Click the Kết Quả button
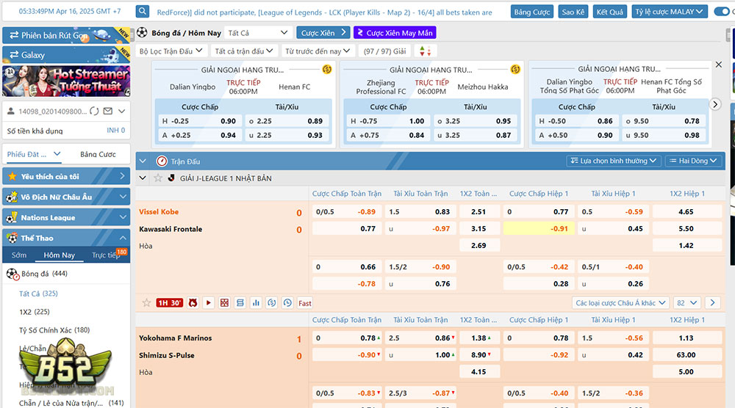The image size is (735, 408). (610, 11)
